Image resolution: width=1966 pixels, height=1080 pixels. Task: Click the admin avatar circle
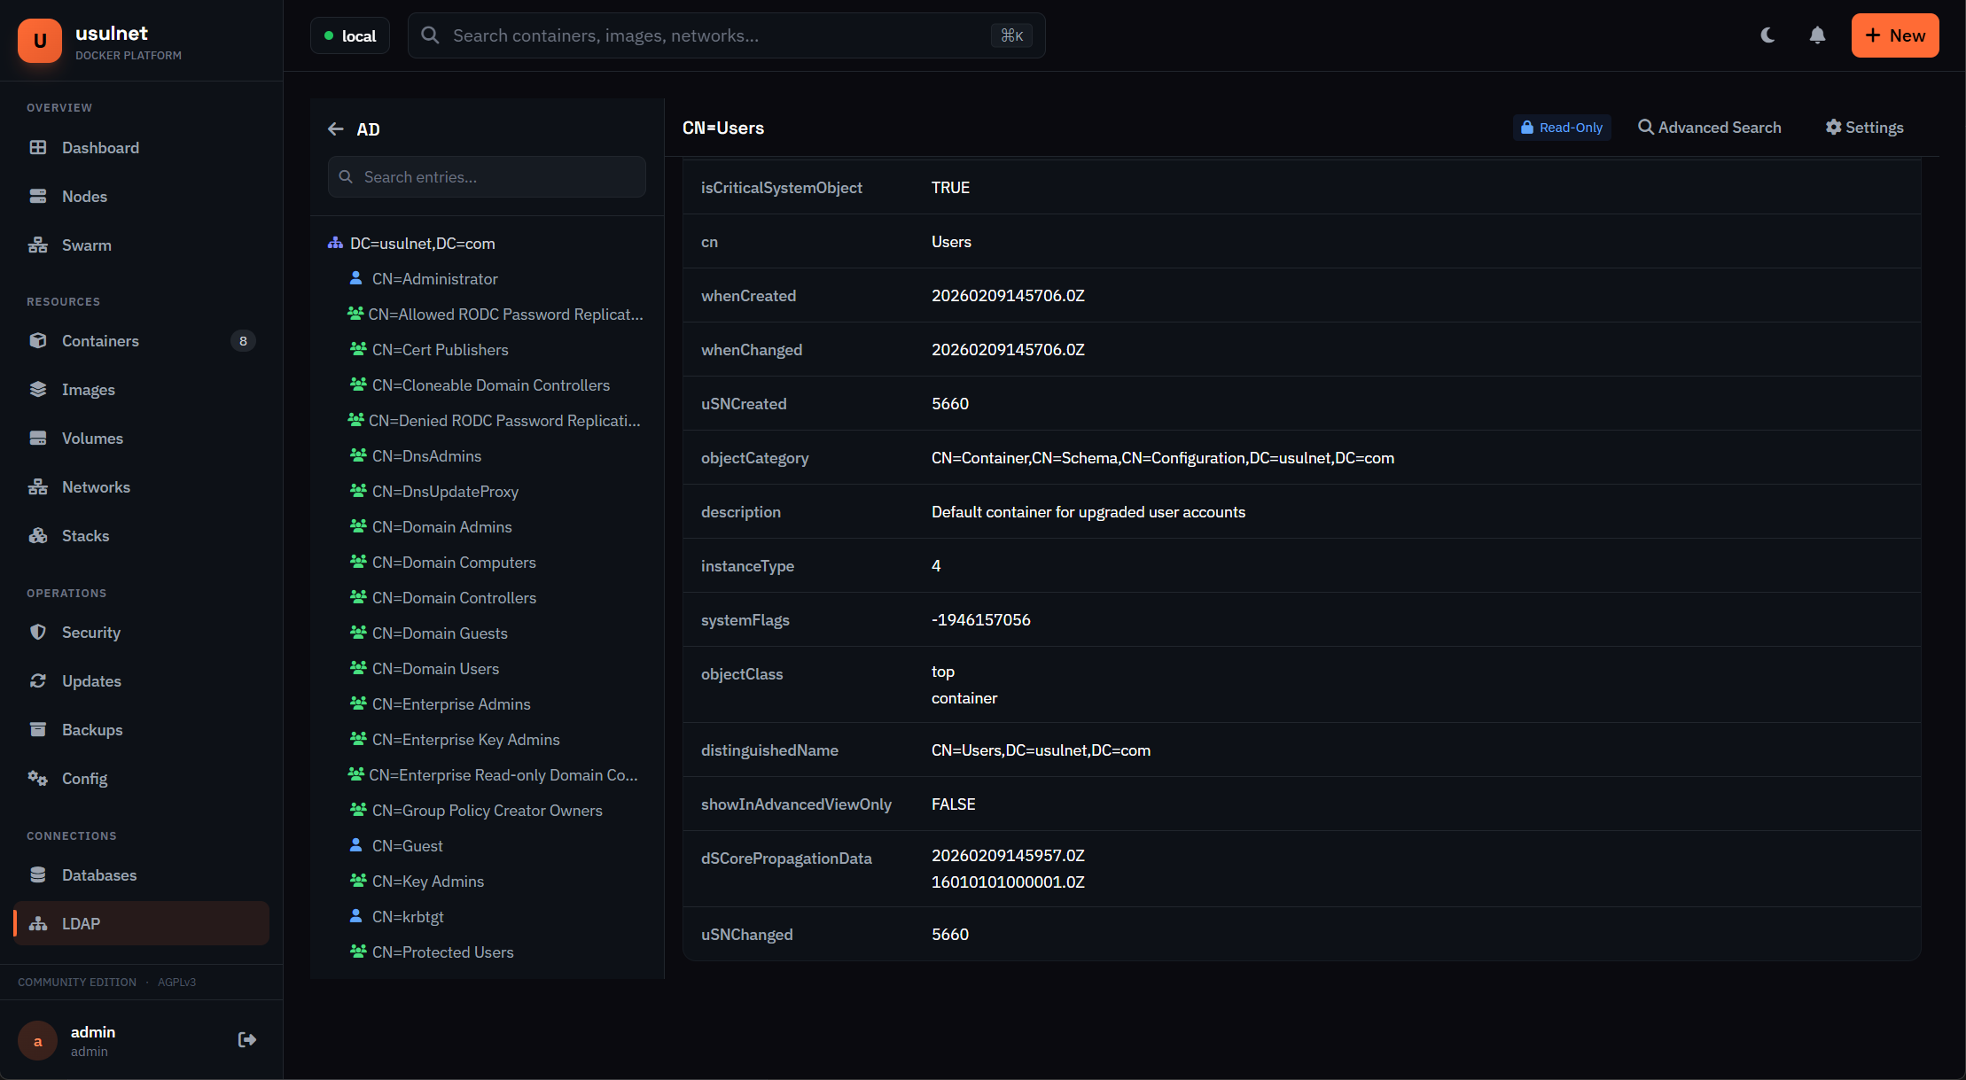[37, 1040]
